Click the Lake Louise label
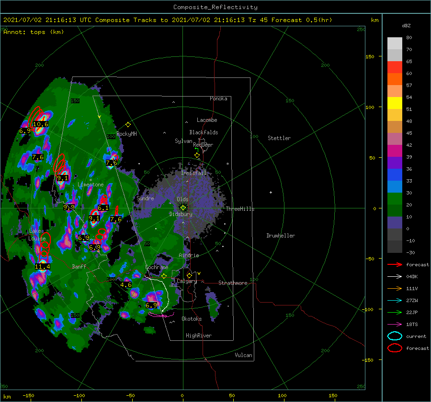The height and width of the screenshot is (402, 431). click(x=37, y=235)
